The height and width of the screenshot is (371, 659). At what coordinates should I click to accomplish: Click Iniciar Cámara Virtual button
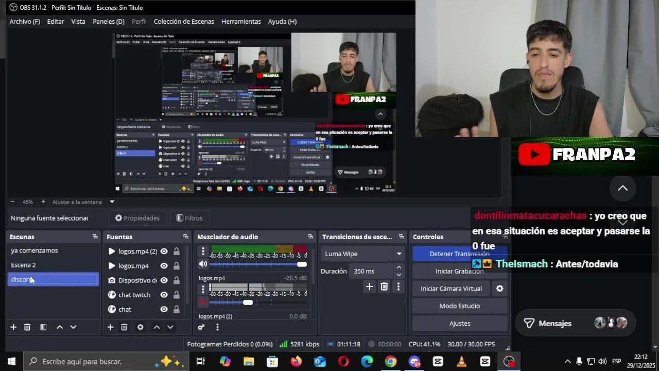[x=451, y=289]
